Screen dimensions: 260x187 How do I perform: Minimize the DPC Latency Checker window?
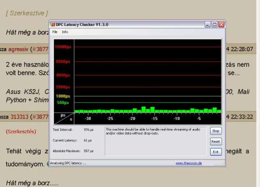(x=207, y=24)
